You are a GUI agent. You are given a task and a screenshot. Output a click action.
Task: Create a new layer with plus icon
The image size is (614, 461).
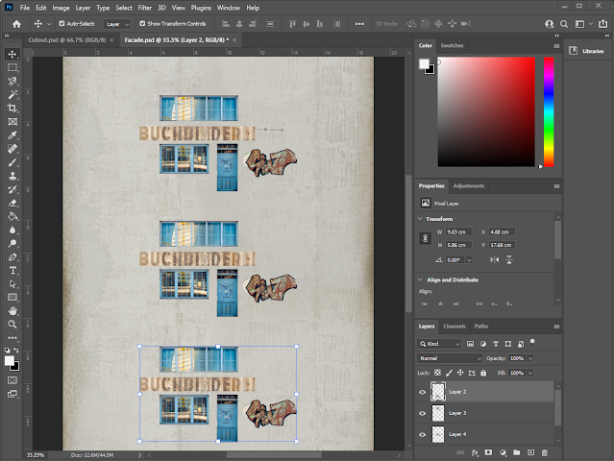[x=529, y=451]
